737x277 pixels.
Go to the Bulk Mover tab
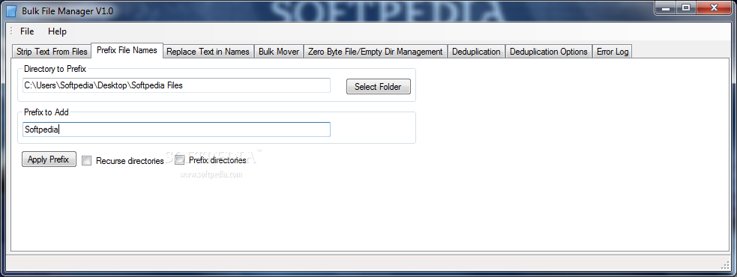click(x=279, y=52)
